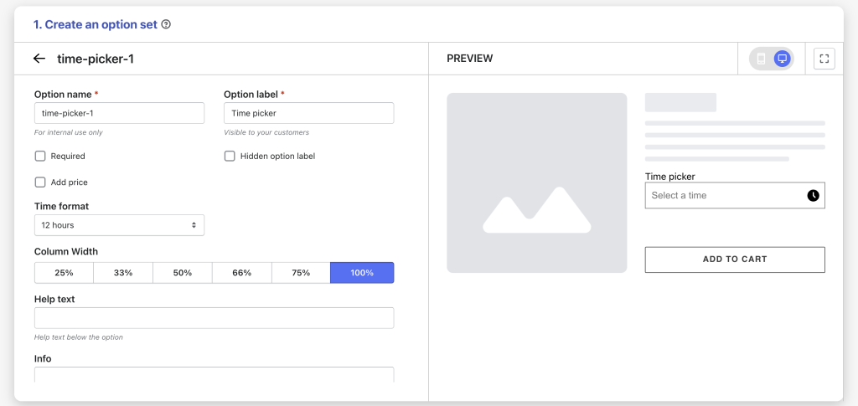Set column width to 33%
The height and width of the screenshot is (406, 858).
123,273
